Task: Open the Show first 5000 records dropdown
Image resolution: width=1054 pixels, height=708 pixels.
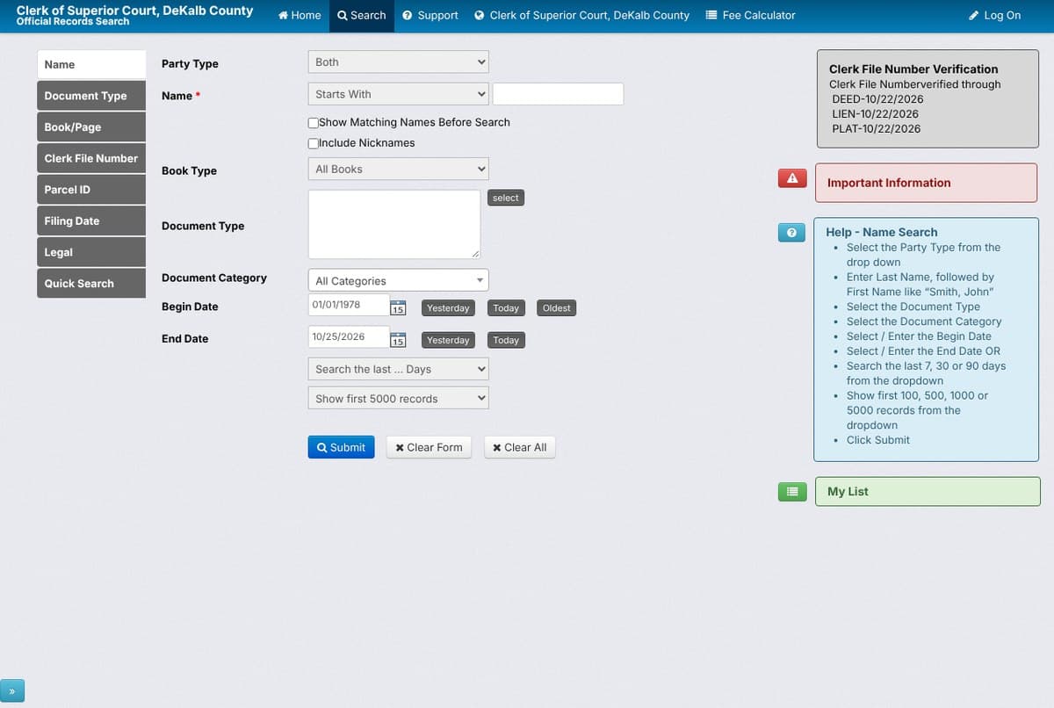Action: point(398,399)
